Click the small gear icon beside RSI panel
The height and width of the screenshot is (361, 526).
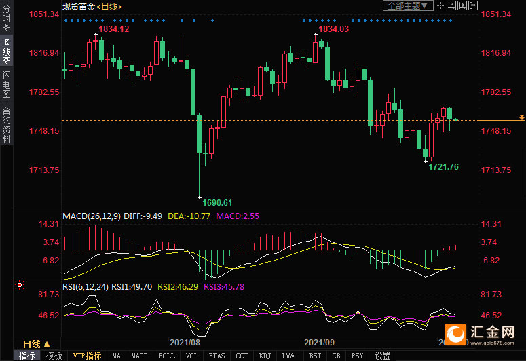(x=19, y=286)
